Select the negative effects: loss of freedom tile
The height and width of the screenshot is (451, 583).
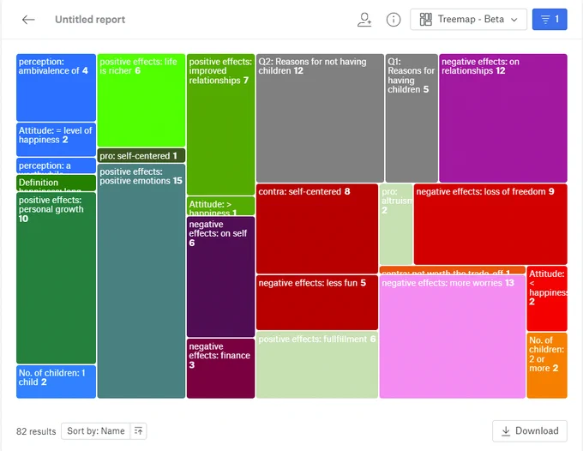coord(490,224)
